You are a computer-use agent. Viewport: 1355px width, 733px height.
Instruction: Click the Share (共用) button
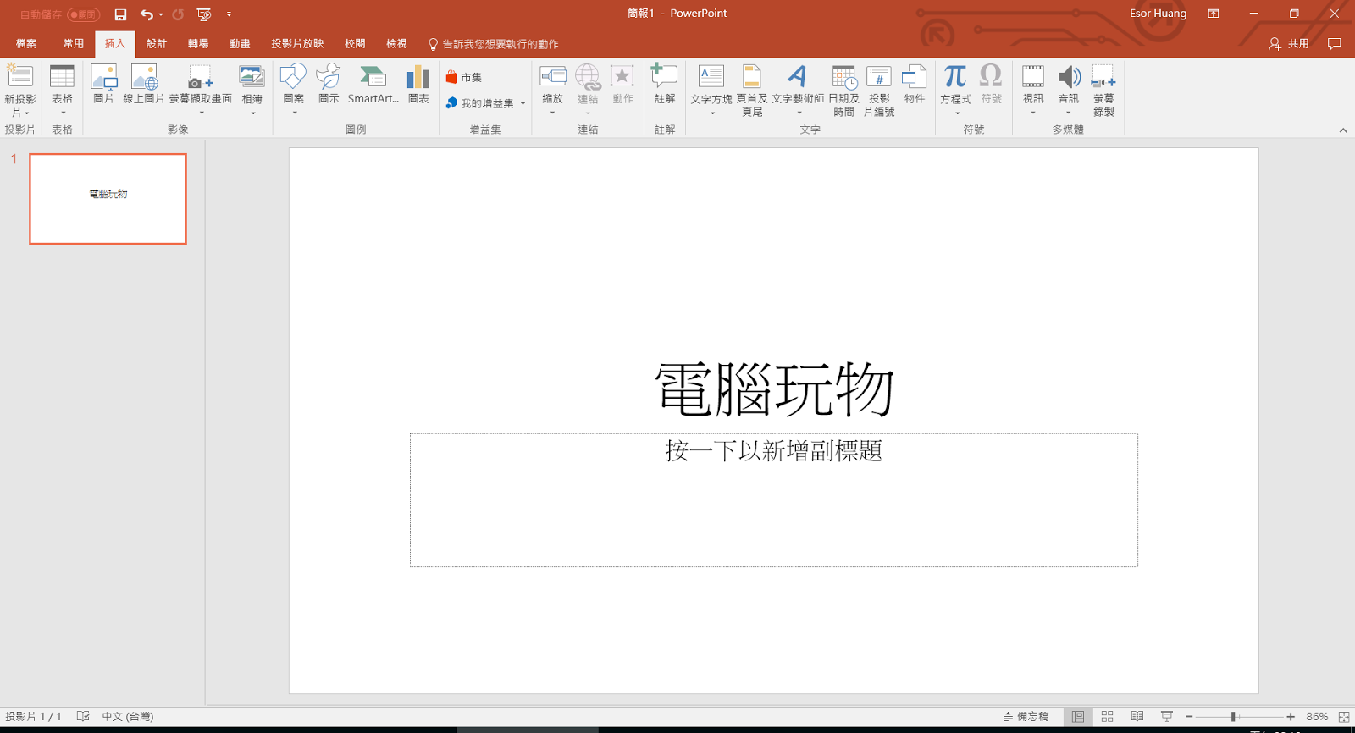1289,44
